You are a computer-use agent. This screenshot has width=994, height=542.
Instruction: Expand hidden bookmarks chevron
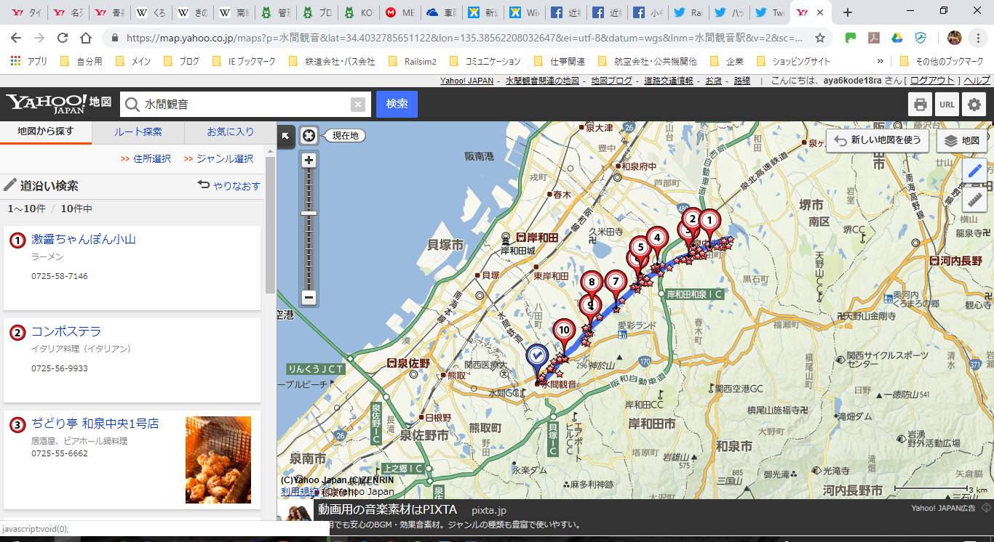880,62
